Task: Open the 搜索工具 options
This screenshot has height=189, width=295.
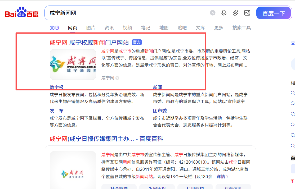Action: click(241, 27)
